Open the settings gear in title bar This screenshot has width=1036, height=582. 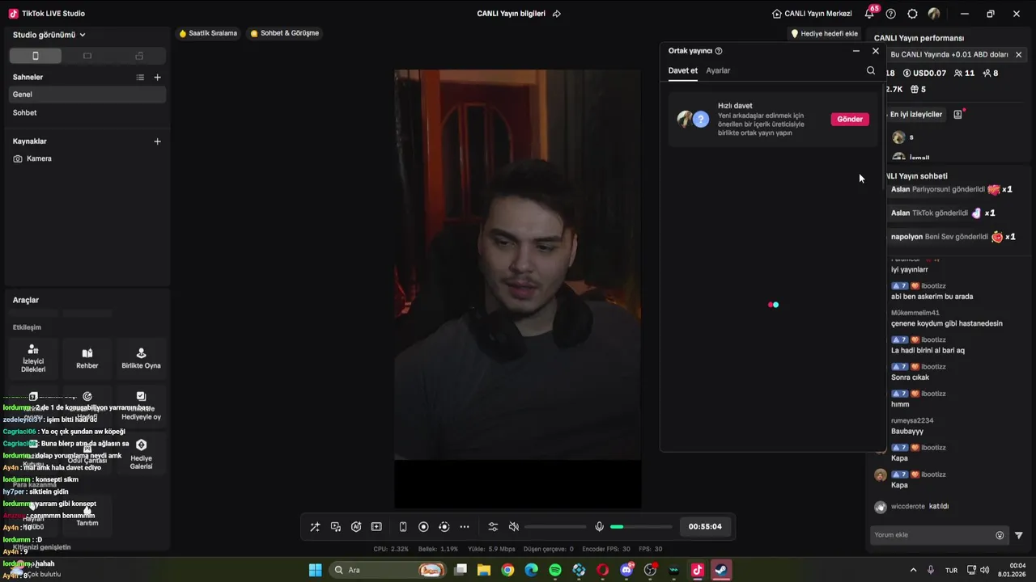click(x=912, y=14)
